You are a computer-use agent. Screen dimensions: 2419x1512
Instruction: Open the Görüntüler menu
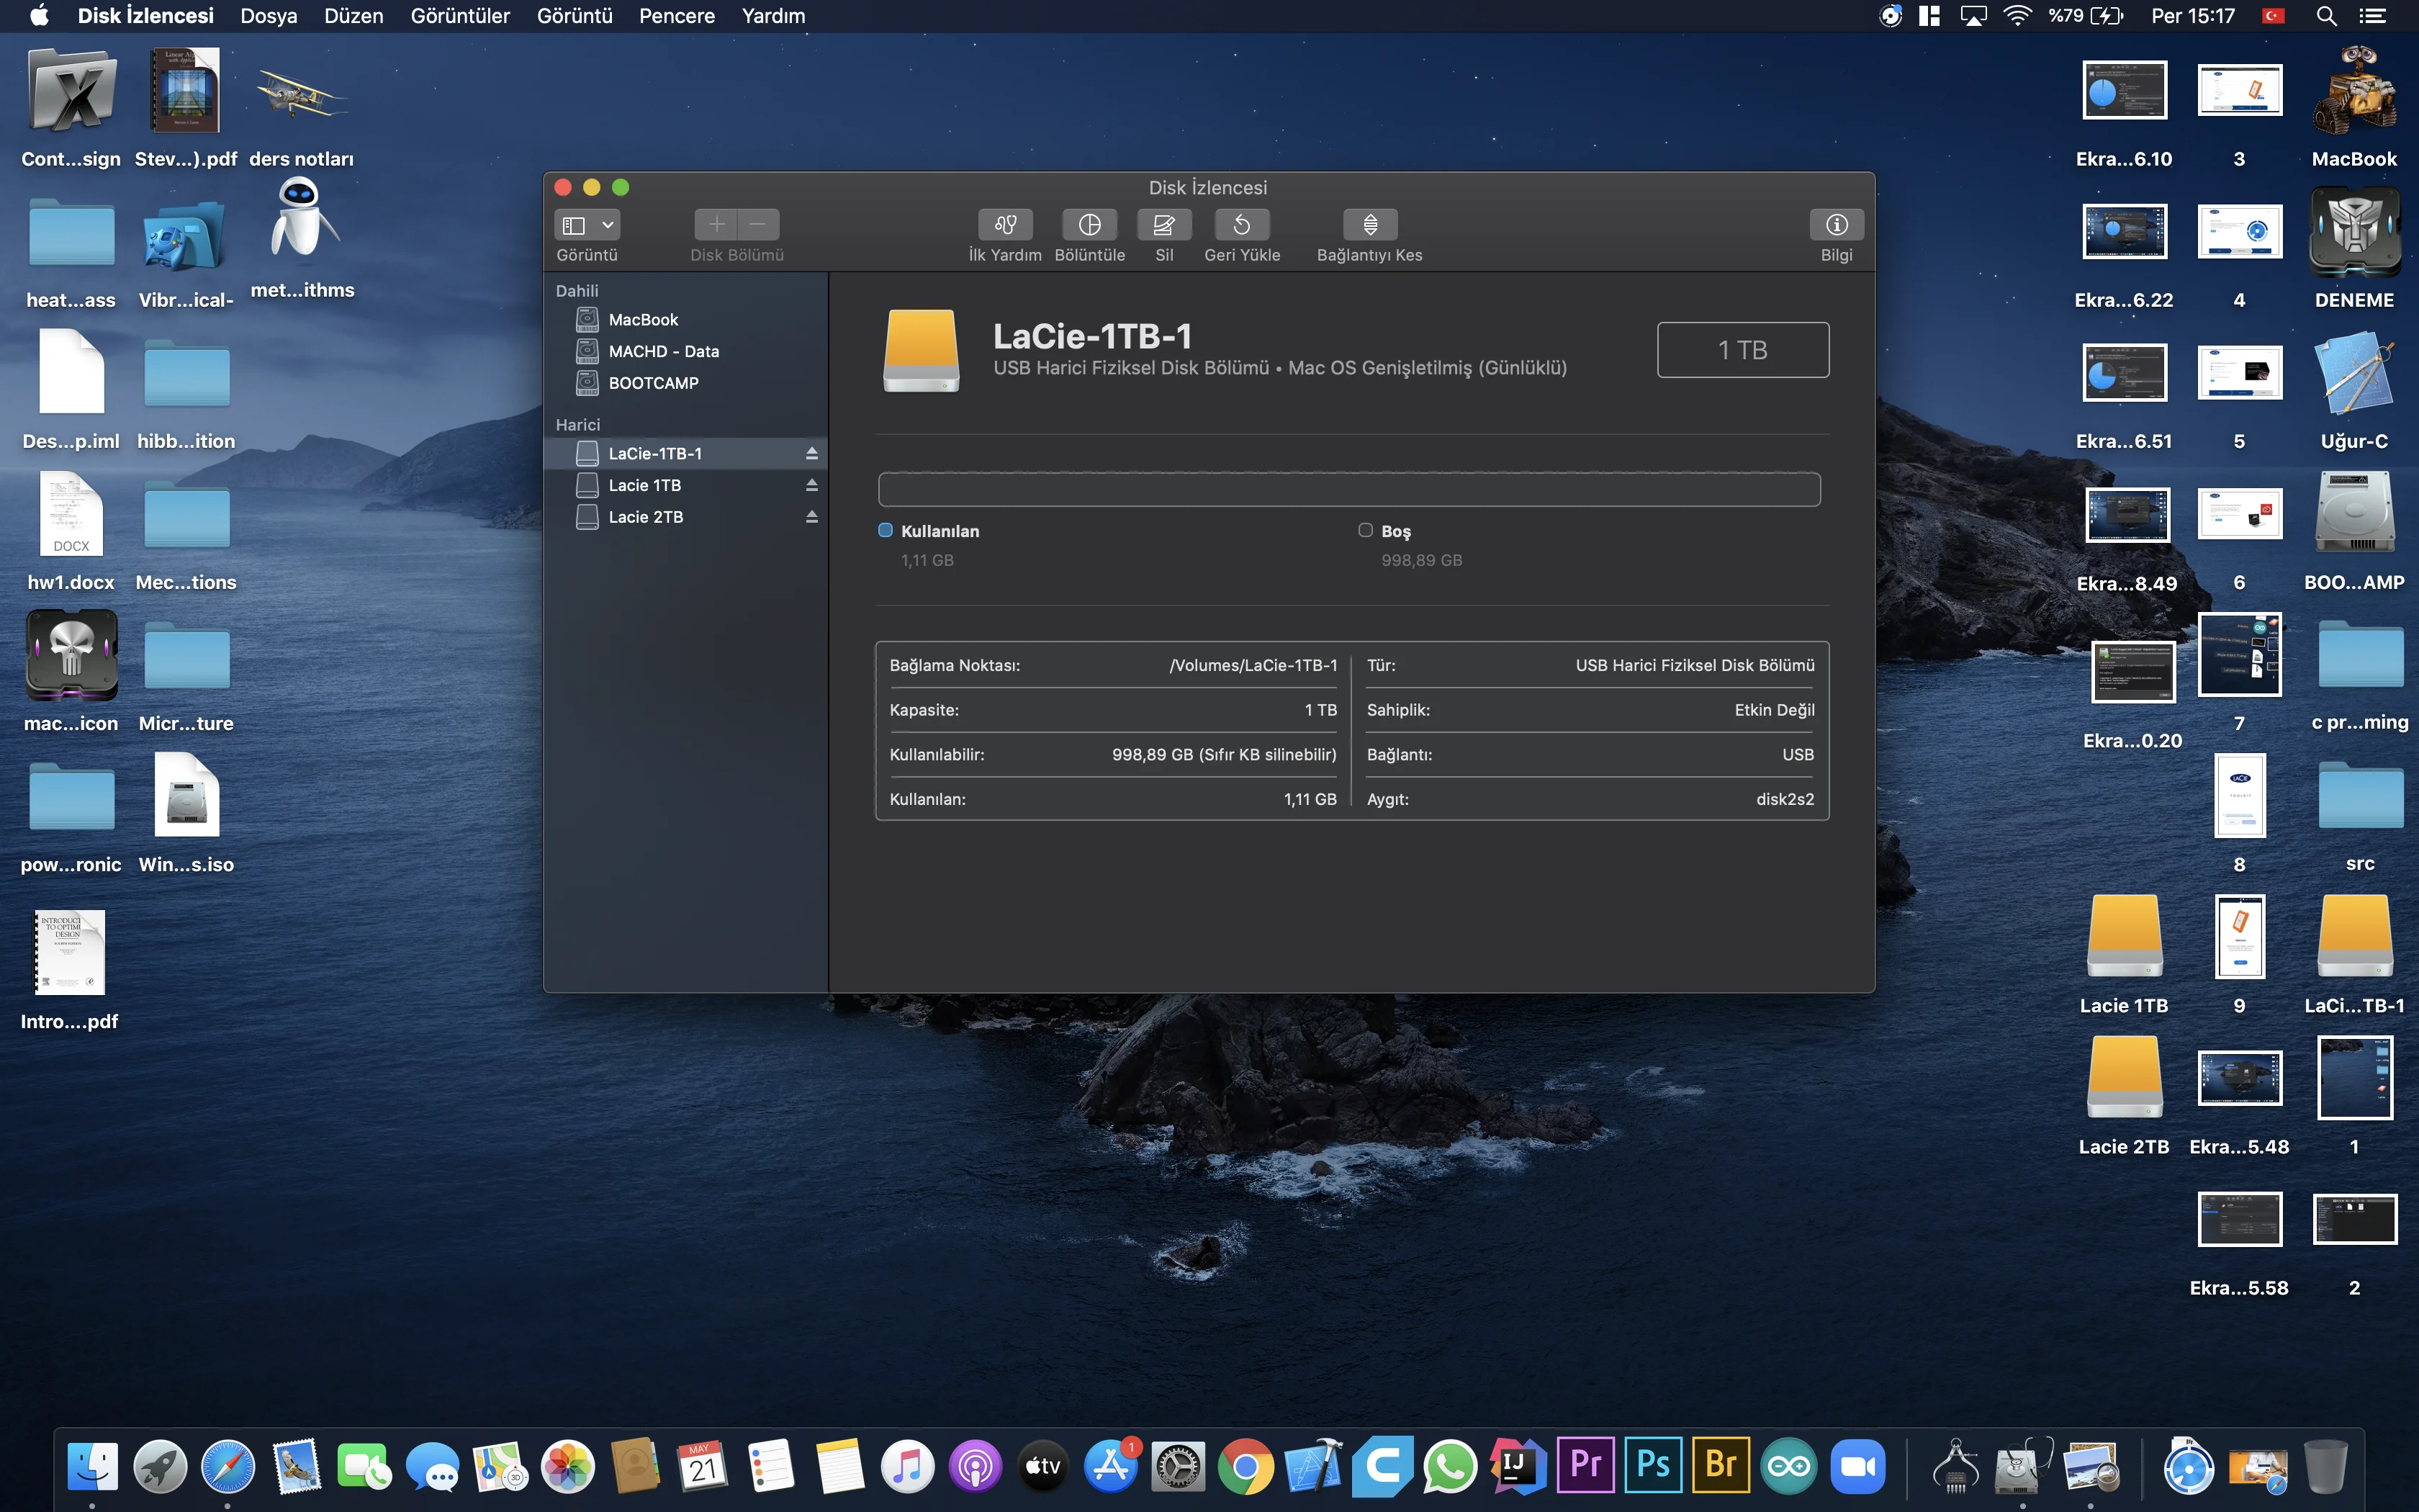tap(460, 16)
